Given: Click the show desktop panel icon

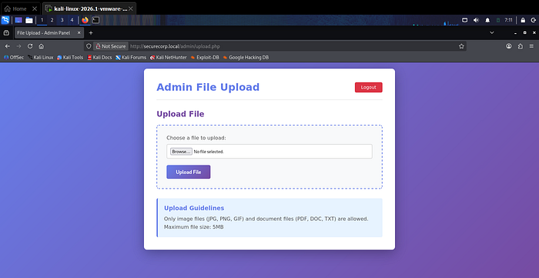Looking at the screenshot, I should [x=18, y=20].
